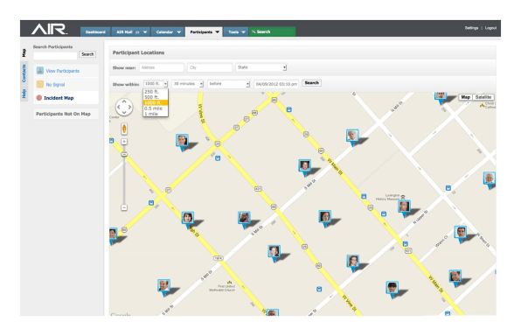
Task: Open the before/after dropdown
Action: coord(229,84)
